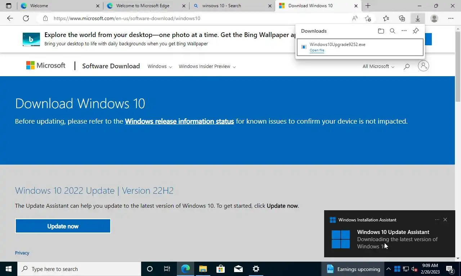Click the network icon in system tray
Viewport: 461px width, 276px height.
406,269
